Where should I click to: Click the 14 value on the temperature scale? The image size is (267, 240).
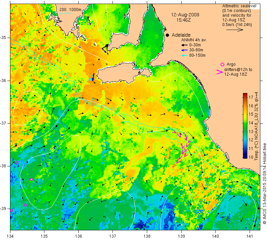point(251,123)
